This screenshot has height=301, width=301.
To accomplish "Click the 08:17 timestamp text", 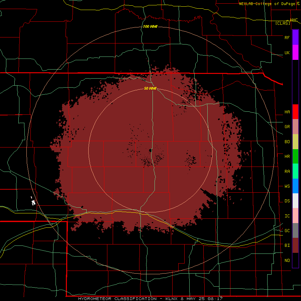I will pos(215,299).
